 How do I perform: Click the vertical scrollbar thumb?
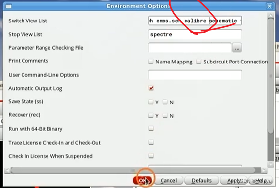pyautogui.click(x=271, y=76)
